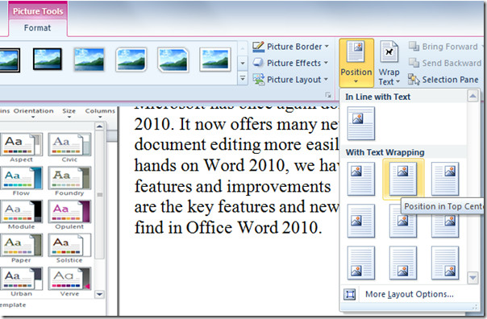Select bottom center text wrapping position
The height and width of the screenshot is (319, 487).
[403, 263]
